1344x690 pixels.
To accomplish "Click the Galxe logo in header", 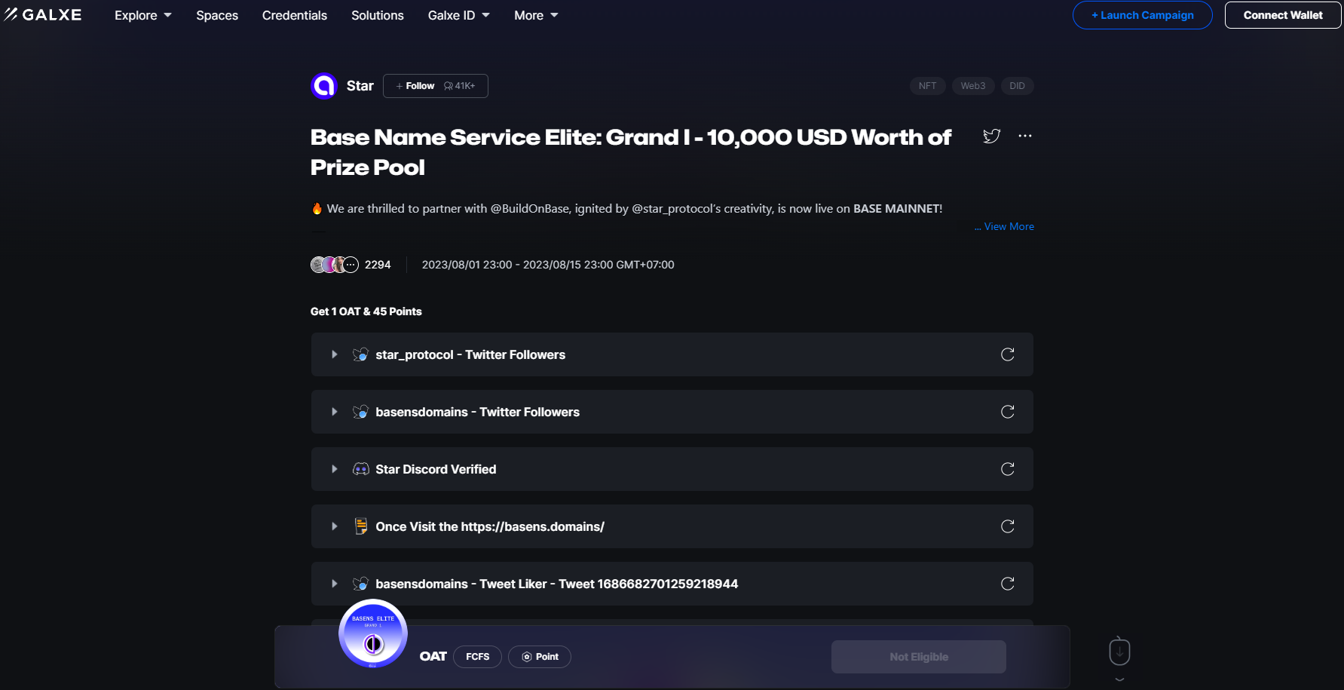I will pyautogui.click(x=43, y=15).
